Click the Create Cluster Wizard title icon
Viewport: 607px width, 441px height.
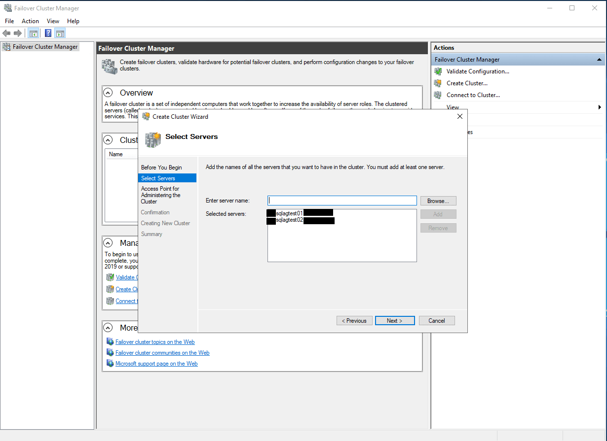coord(146,117)
